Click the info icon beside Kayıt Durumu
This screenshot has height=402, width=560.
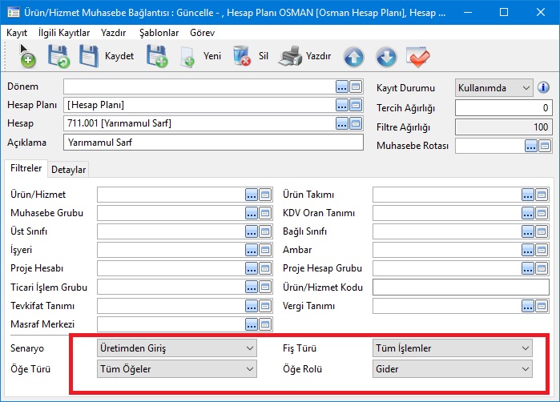543,87
